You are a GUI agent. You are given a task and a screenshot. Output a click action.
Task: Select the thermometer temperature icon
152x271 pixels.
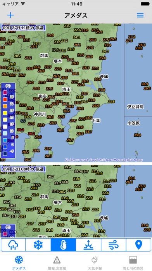point(63,245)
